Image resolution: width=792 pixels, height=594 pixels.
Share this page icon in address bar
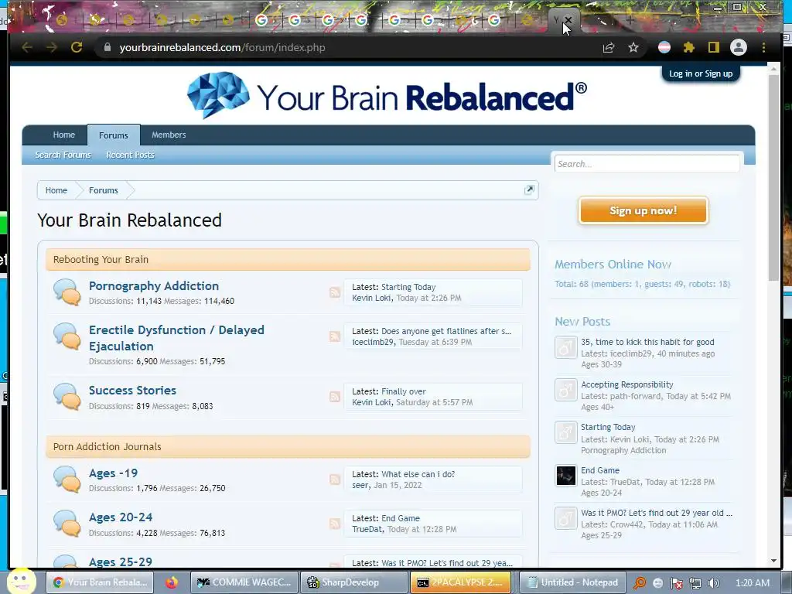coord(609,47)
